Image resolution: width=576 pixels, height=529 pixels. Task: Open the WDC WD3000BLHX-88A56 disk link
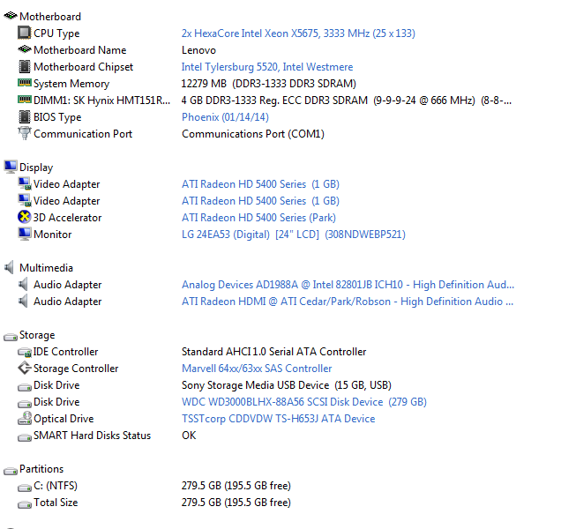tap(304, 402)
